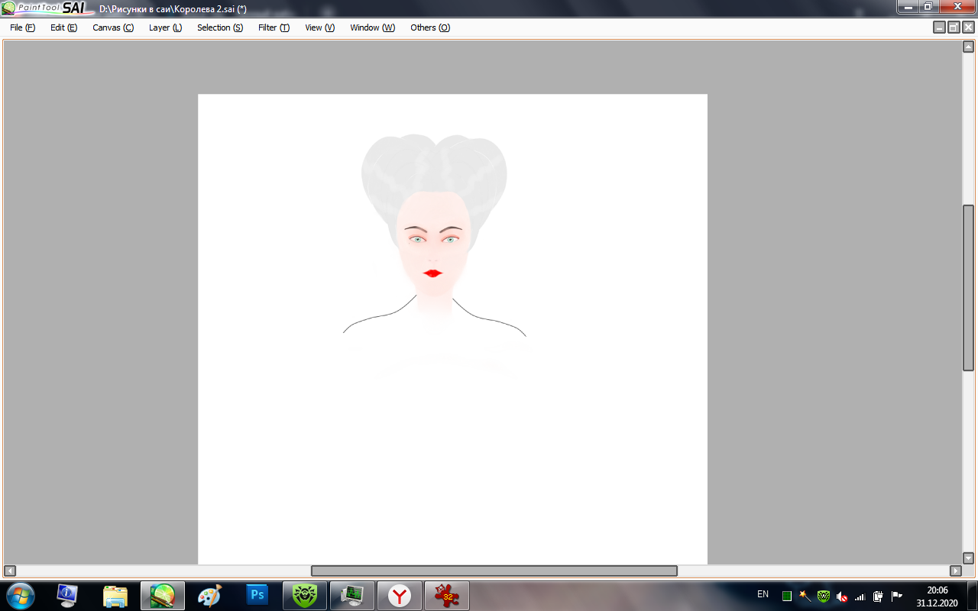Image resolution: width=978 pixels, height=611 pixels.
Task: Open the Canvas menu
Action: pyautogui.click(x=112, y=27)
